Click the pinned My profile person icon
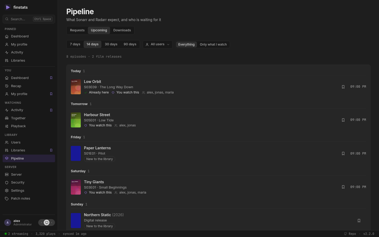This screenshot has width=379, height=237. (x=7, y=45)
